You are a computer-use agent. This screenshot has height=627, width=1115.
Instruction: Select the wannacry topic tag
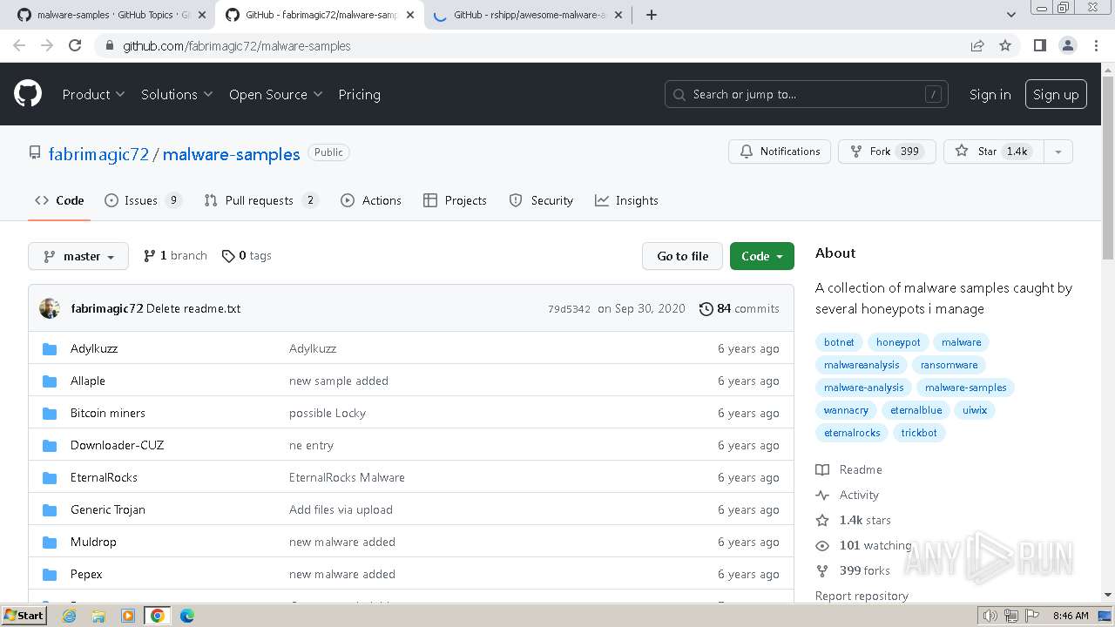point(846,410)
